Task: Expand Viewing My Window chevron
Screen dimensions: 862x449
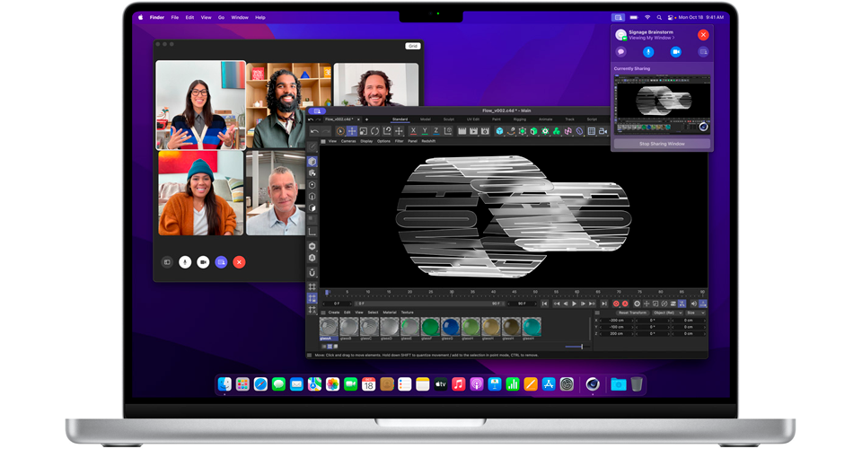Action: click(673, 38)
